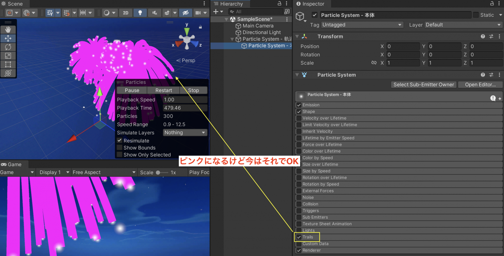504x256 pixels.
Task: Select the Scale tool
Action: (x=8, y=56)
